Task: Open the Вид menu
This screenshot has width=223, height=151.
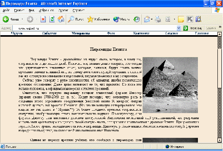Action: (x=31, y=10)
